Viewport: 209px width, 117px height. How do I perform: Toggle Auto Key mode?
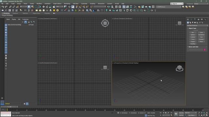click(181, 113)
